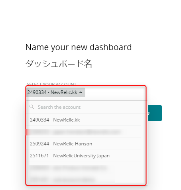Click the Name your new dashboard heading
Screen dimensions: 181x190
(79, 47)
